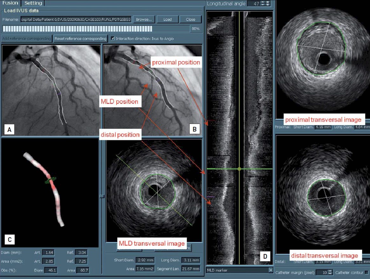Image resolution: width=370 pixels, height=279 pixels.
Task: Click Close in the Load IVUS data panel
Action: click(x=190, y=19)
